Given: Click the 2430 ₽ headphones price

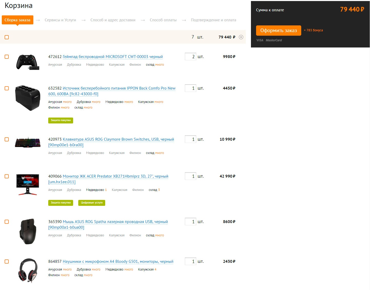Looking at the screenshot, I should tap(229, 262).
